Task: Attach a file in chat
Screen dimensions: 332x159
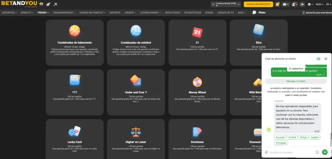Action: click(x=266, y=152)
